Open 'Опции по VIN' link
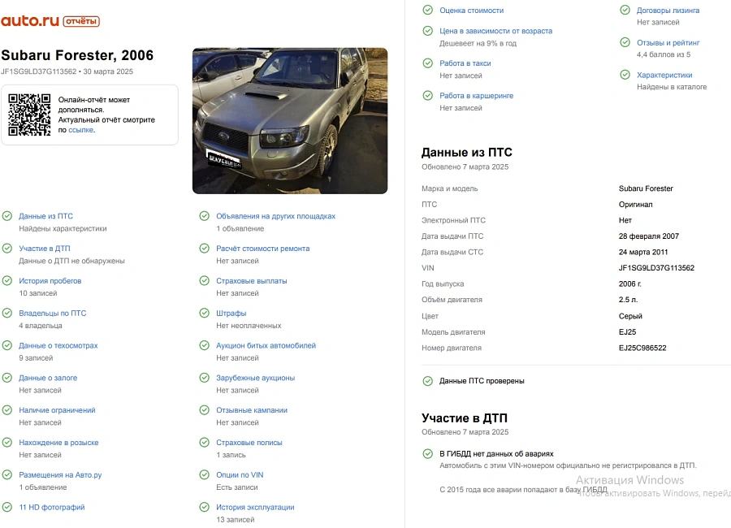 pyautogui.click(x=240, y=475)
